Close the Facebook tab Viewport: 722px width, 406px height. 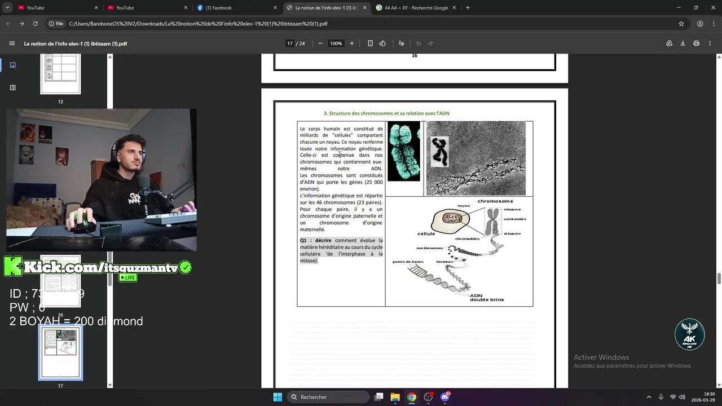tap(275, 8)
